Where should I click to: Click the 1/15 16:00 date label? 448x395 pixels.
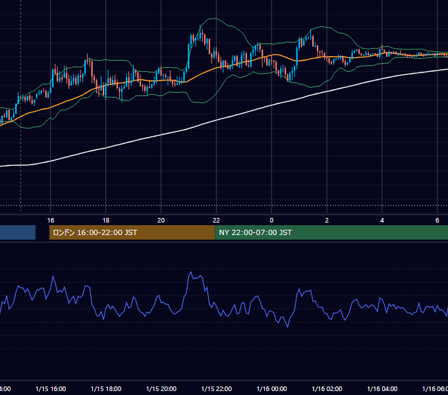(x=51, y=388)
